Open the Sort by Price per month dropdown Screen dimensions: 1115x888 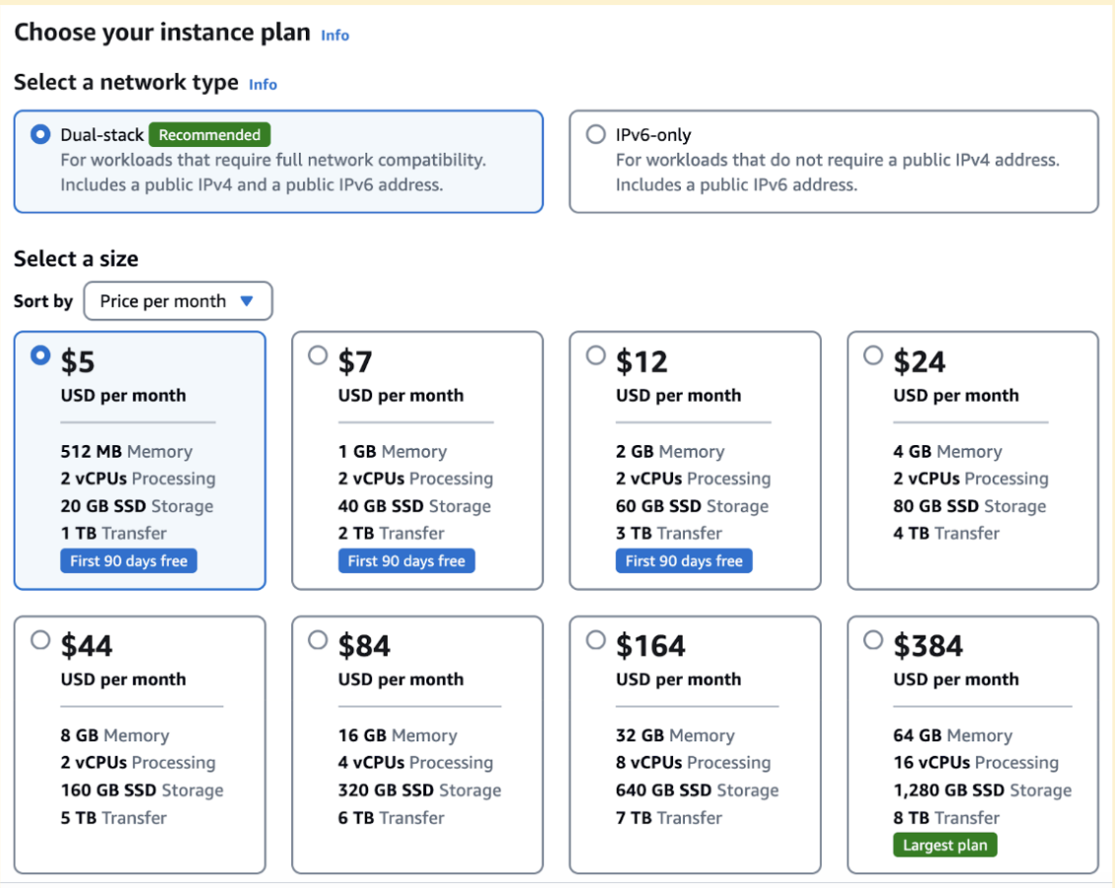tap(178, 301)
